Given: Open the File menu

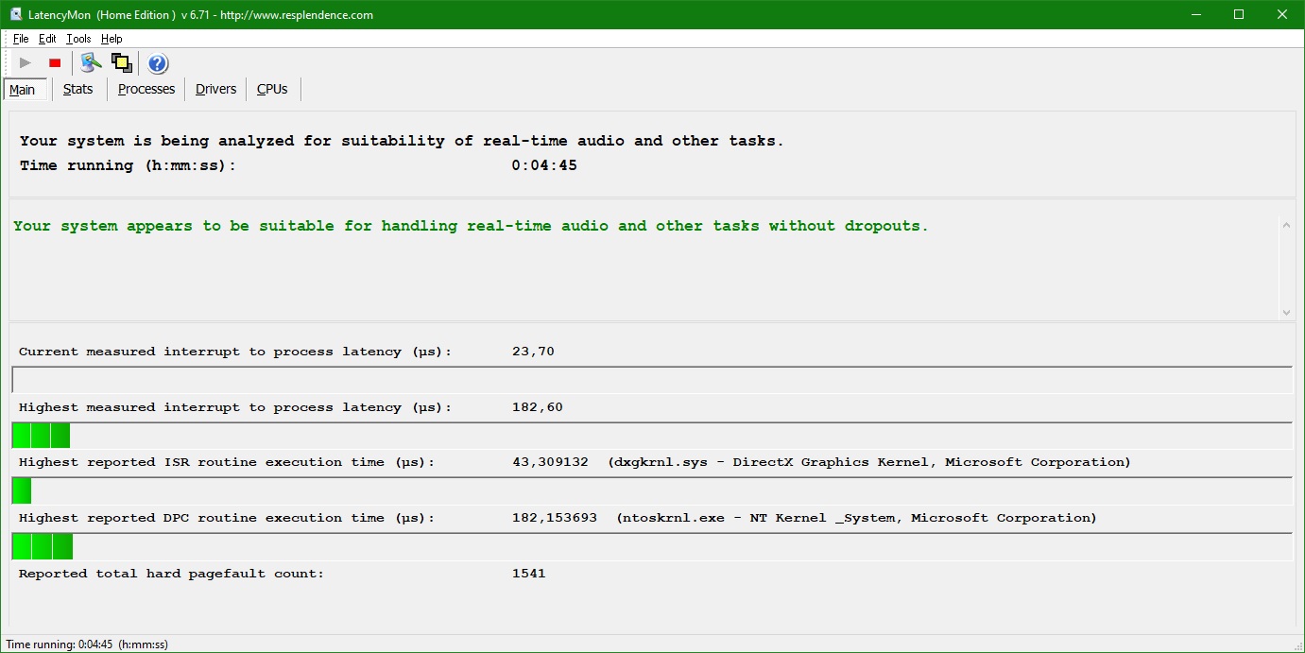Looking at the screenshot, I should [x=21, y=39].
